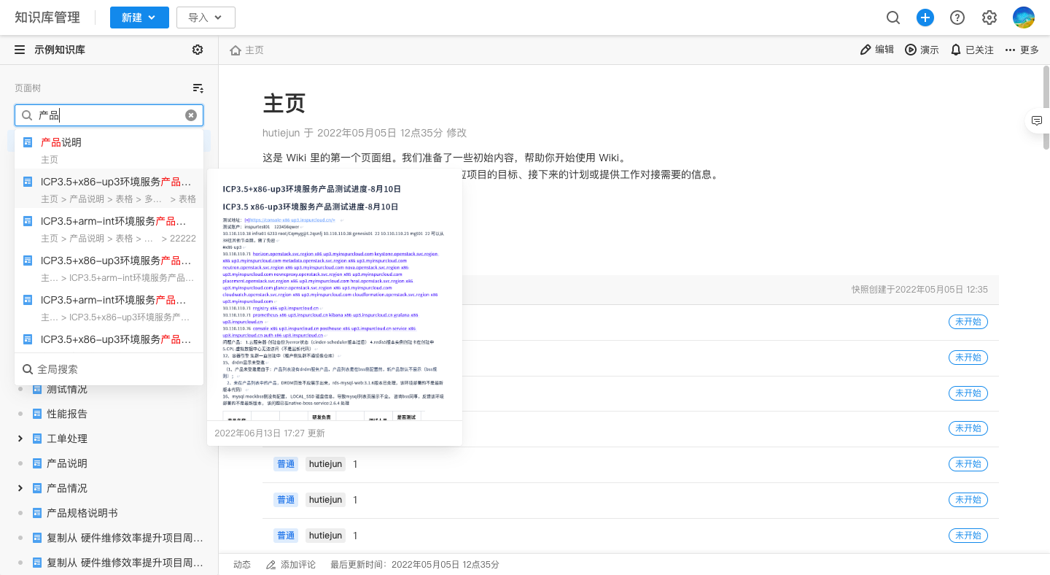This screenshot has height=575, width=1050.
Task: Click the home icon in breadcrumb
Action: [x=236, y=50]
